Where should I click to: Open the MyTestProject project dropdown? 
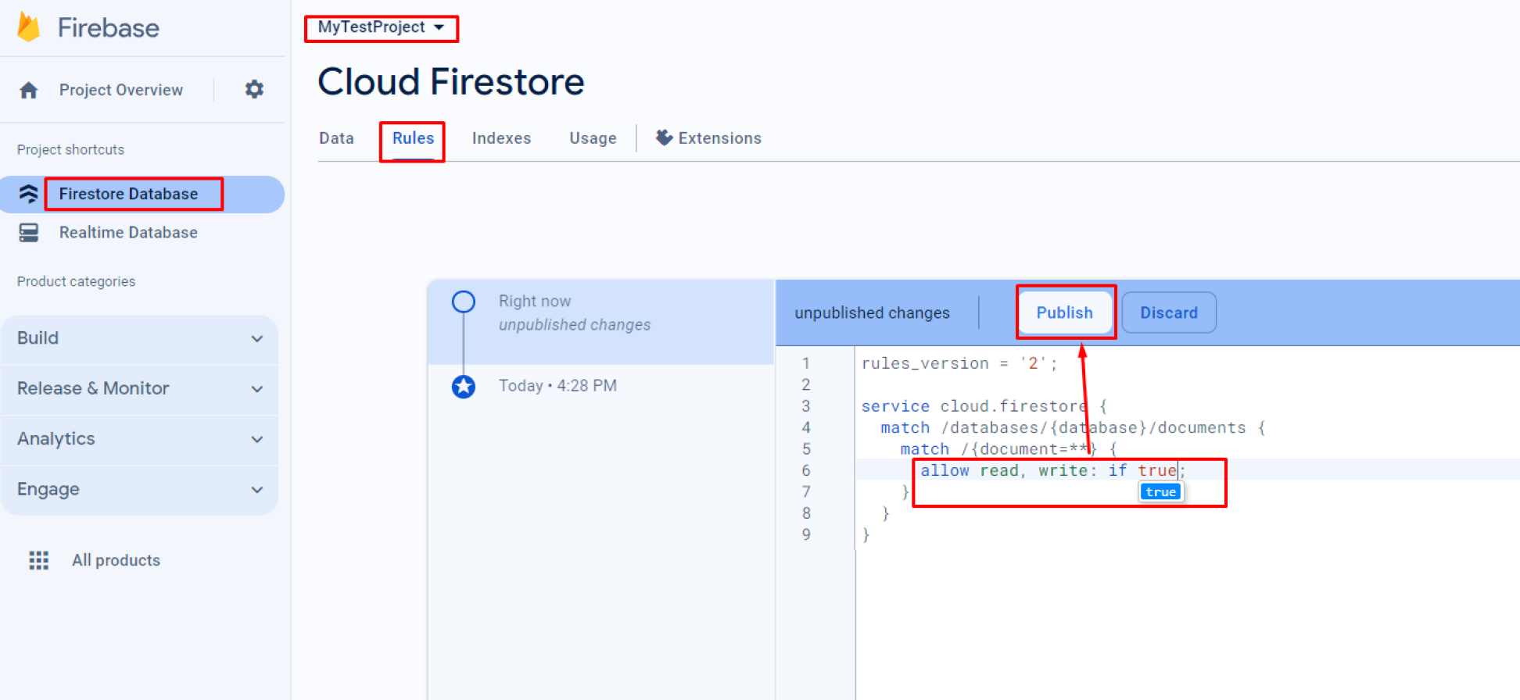pyautogui.click(x=381, y=27)
